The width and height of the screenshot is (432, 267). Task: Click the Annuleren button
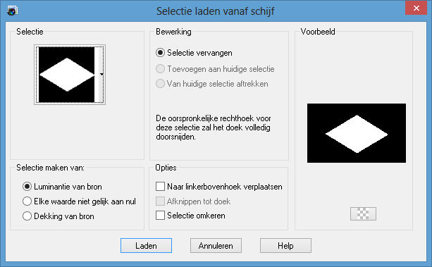216,245
